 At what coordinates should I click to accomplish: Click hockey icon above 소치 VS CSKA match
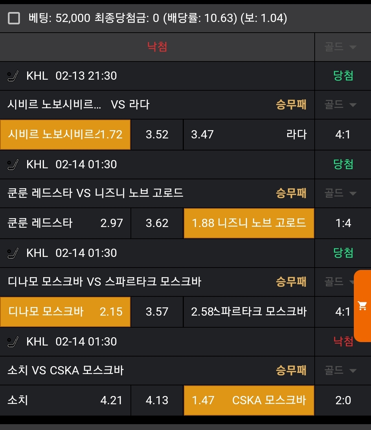13,342
